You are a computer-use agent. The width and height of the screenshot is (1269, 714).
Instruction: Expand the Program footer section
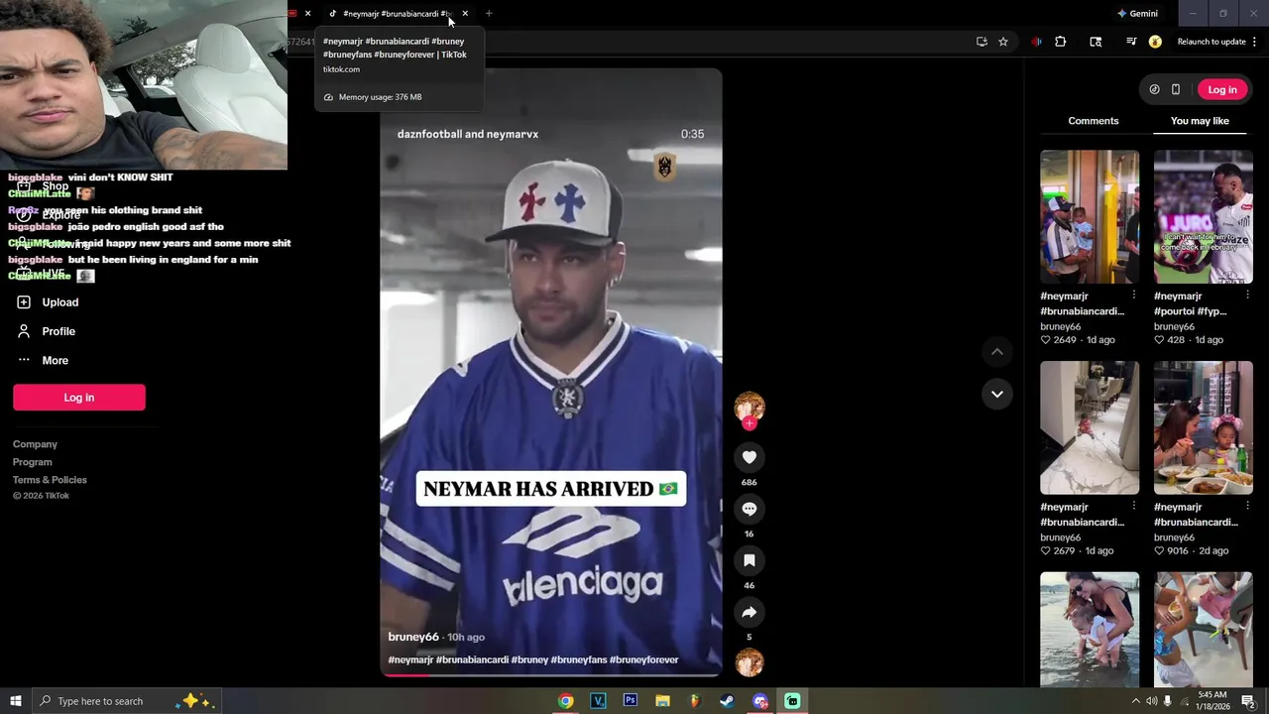[x=33, y=462]
